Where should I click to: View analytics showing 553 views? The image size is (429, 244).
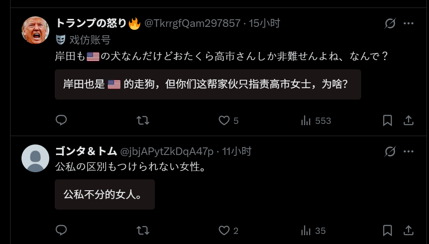point(316,121)
